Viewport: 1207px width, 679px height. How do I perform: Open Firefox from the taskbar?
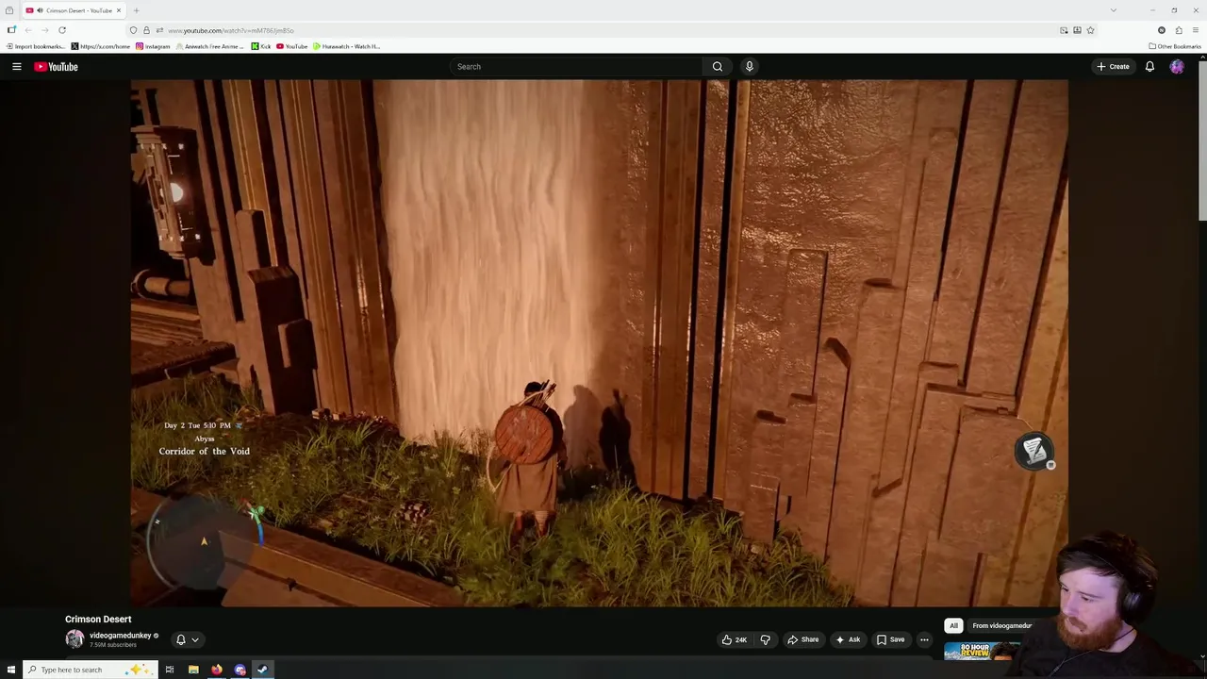click(x=217, y=670)
